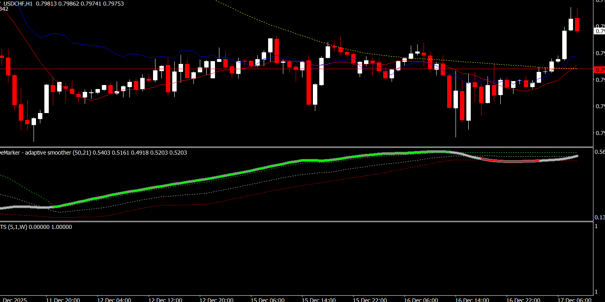The height and width of the screenshot is (302, 605).
Task: Click the 16 Dec 22:00 time axis label
Action: [523, 300]
